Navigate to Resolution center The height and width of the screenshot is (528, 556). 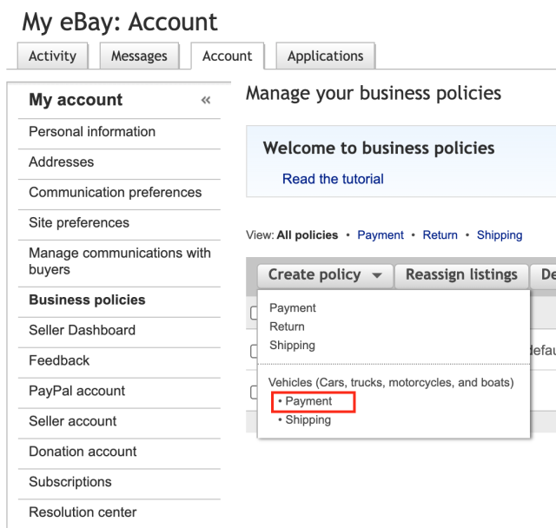83,511
